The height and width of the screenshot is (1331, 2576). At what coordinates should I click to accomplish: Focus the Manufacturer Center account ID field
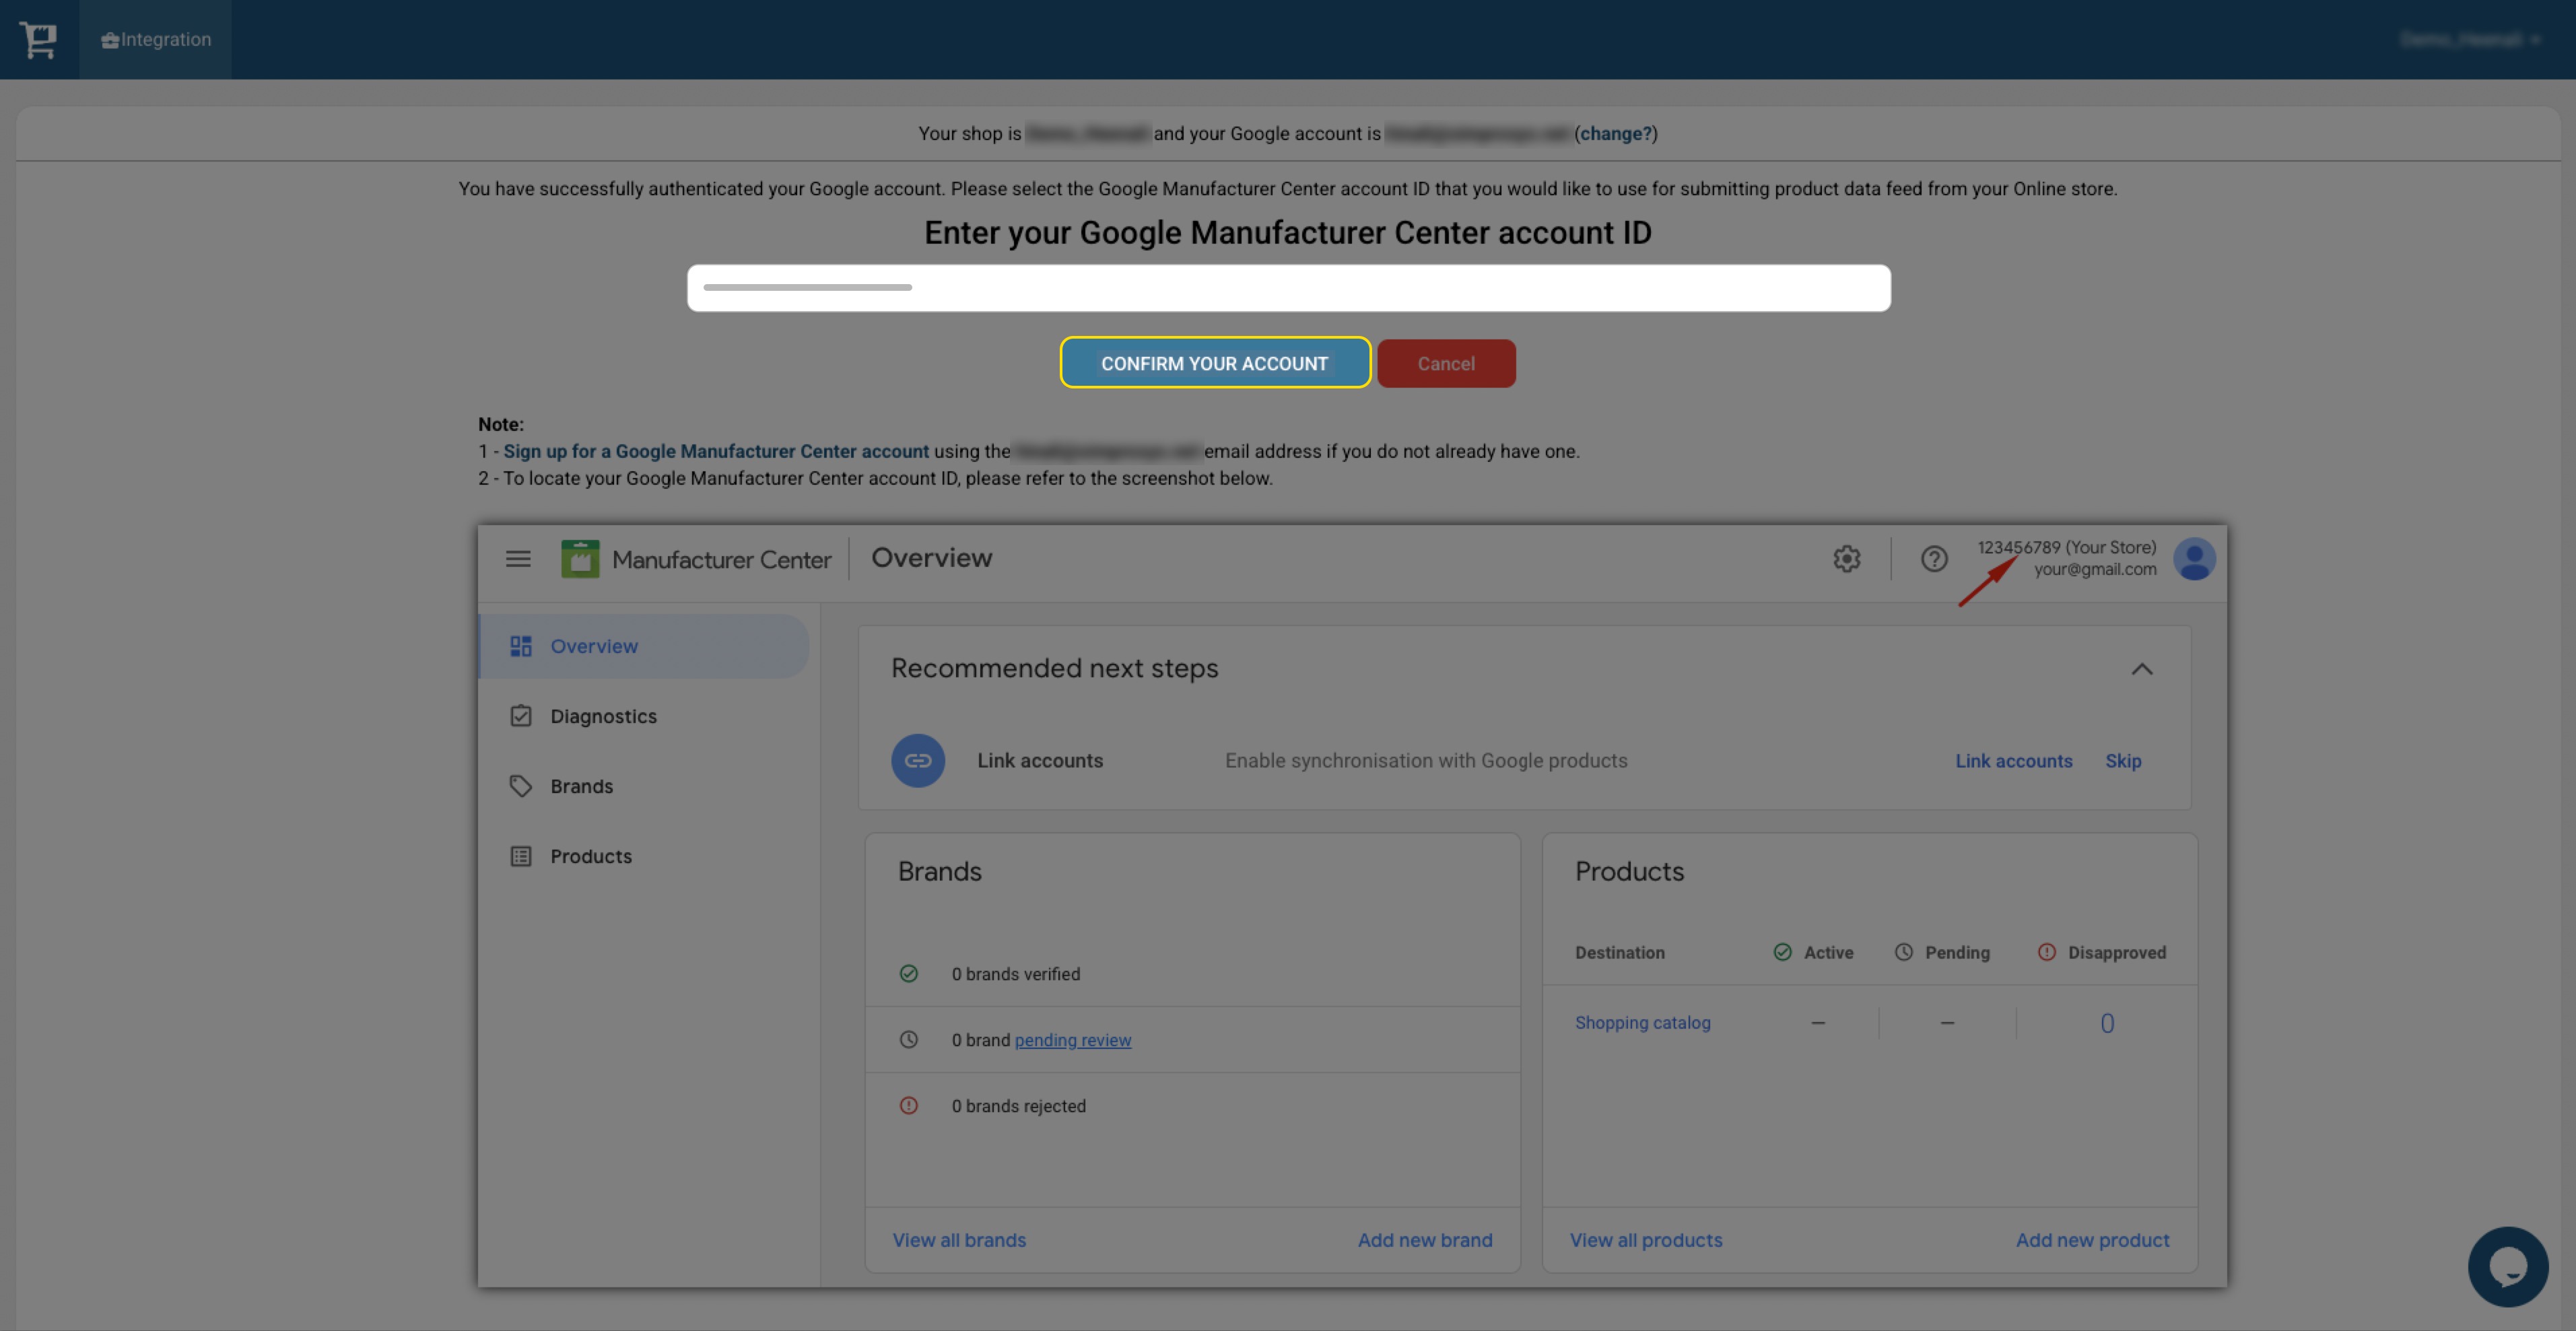click(1288, 288)
